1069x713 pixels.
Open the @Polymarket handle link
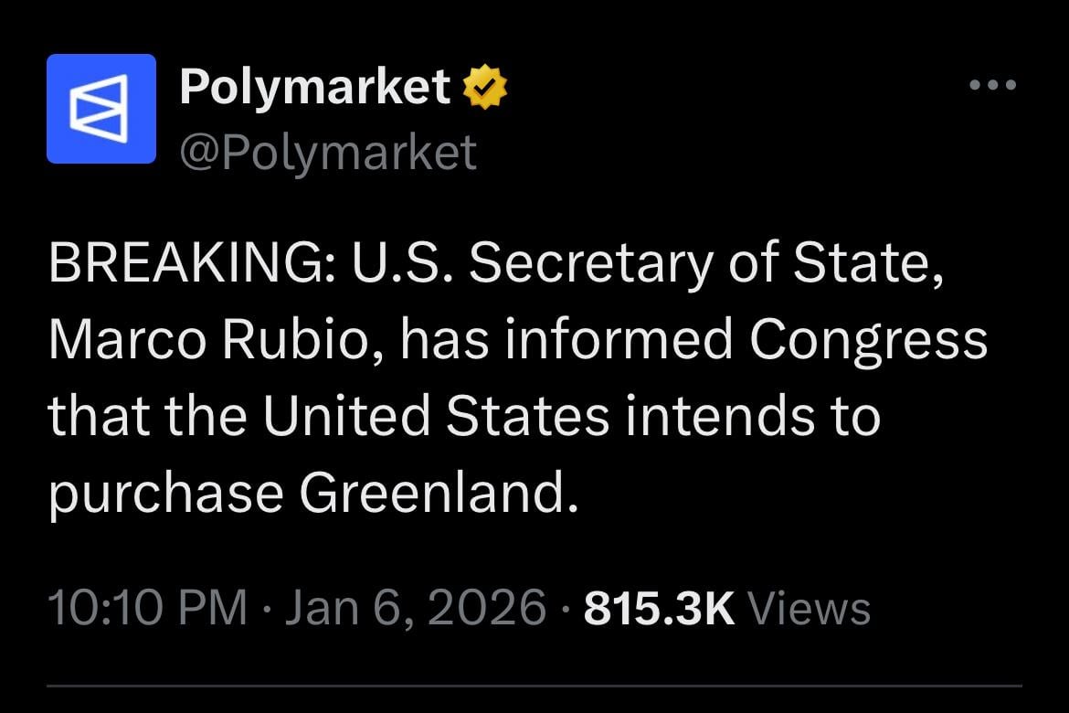point(327,152)
